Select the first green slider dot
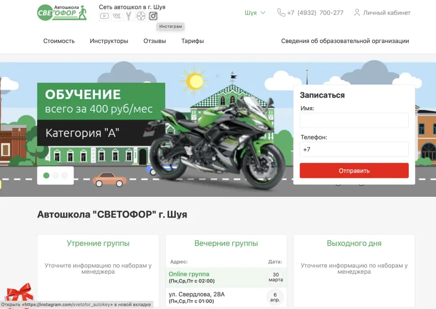 47,176
